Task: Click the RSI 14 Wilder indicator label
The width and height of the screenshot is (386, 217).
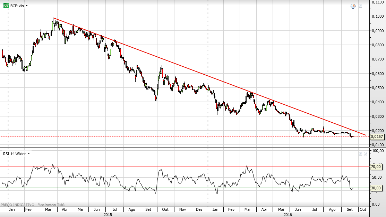Action: point(14,154)
